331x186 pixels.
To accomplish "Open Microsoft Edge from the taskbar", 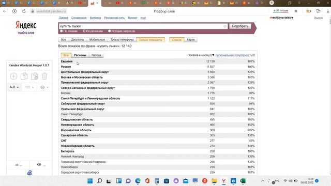I will 138,181.
